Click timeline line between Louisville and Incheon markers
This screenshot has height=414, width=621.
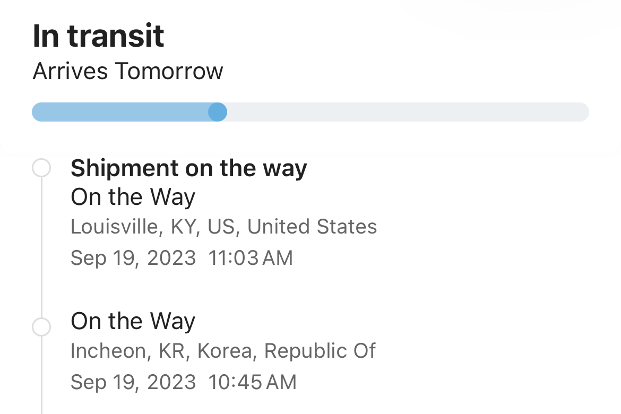pos(41,247)
